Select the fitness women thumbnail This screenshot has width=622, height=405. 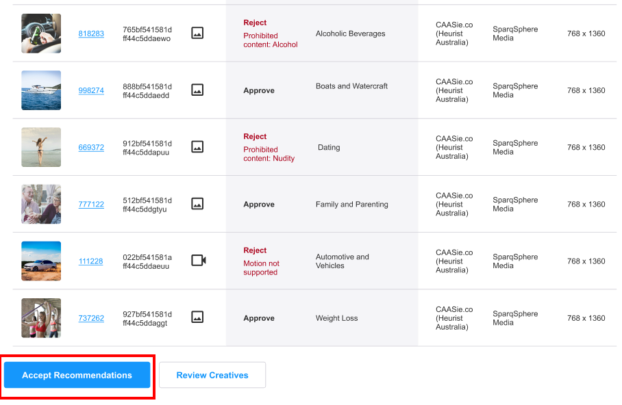[x=41, y=318]
